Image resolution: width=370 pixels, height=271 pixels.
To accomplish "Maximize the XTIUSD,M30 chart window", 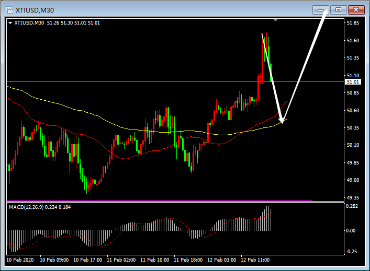I will (338, 10).
